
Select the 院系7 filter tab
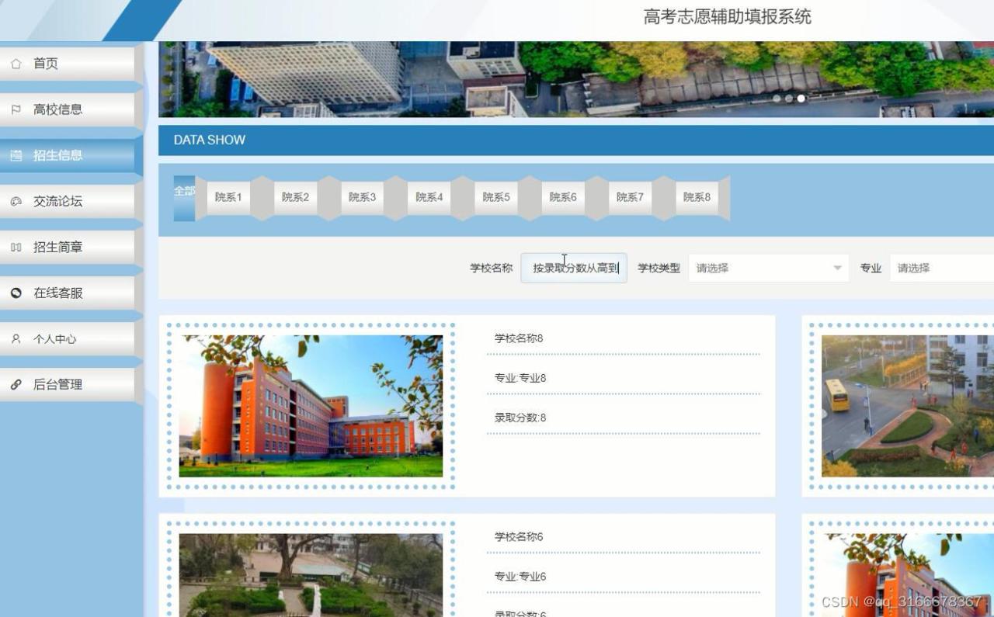pyautogui.click(x=630, y=197)
